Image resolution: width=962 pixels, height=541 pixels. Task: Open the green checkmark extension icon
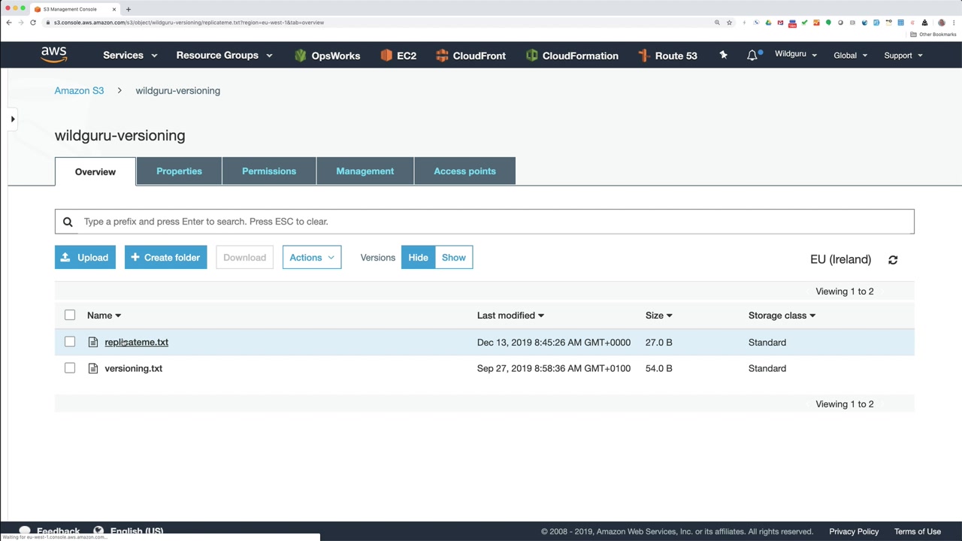(804, 23)
